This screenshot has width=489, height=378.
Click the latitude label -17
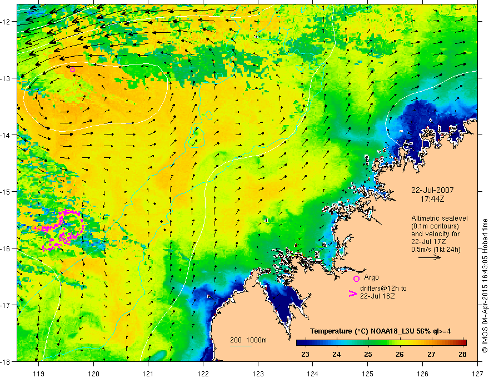point(6,305)
